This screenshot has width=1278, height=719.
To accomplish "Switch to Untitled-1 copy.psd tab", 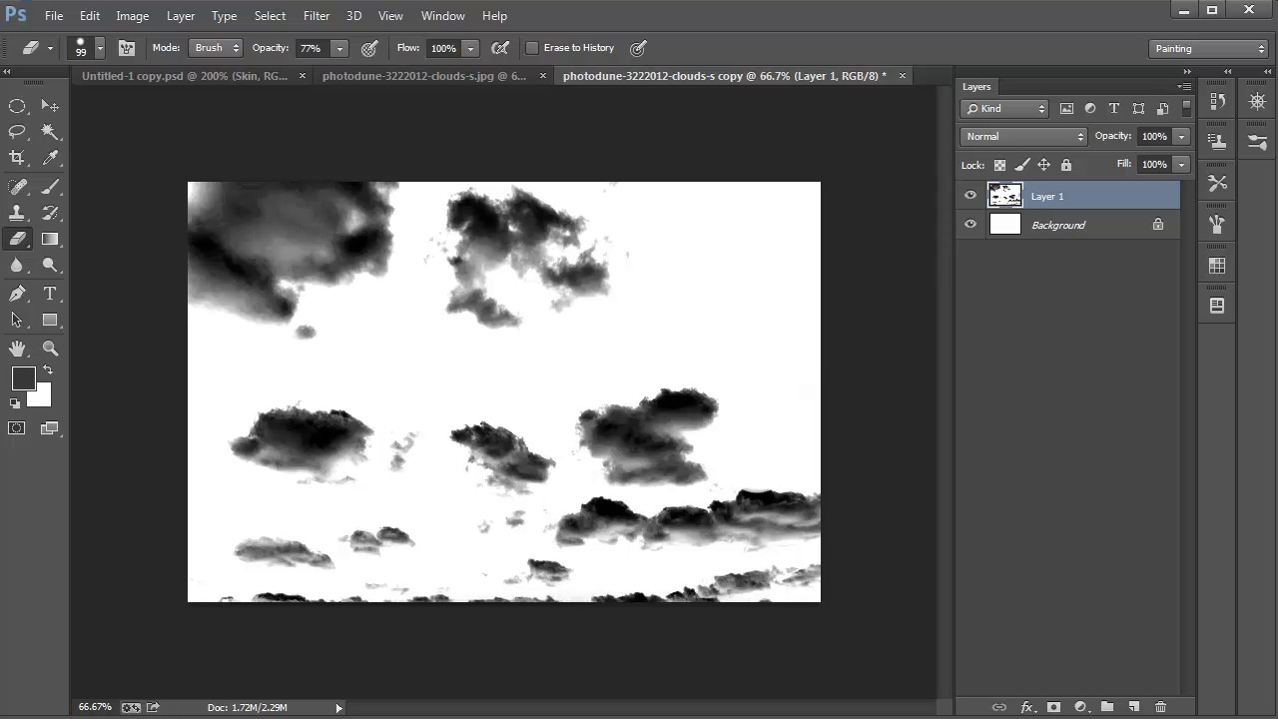I will coord(185,76).
